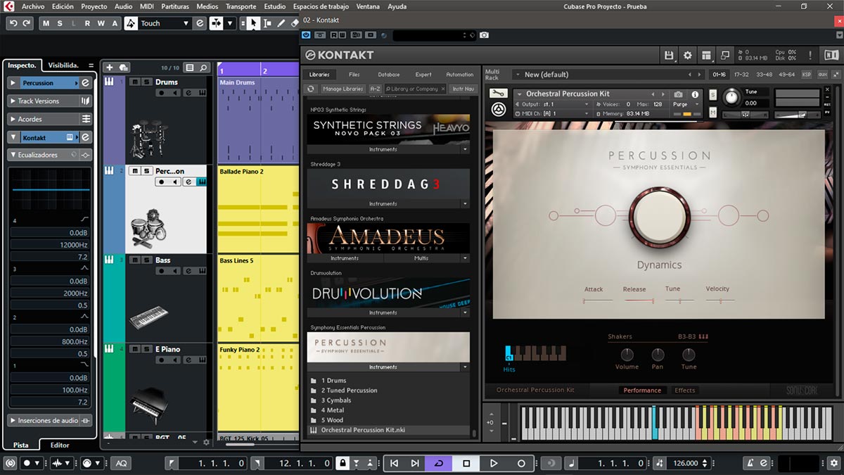The height and width of the screenshot is (475, 844).
Task: Solo the Drums track
Action: click(x=146, y=82)
